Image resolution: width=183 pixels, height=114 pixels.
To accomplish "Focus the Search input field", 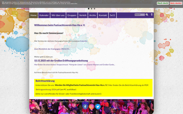I will coord(140,15).
